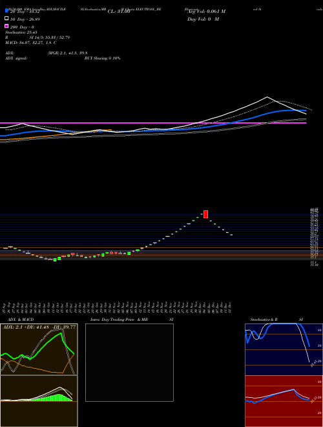Viewport: 323px width, 427px height.
Task: Click the 'CL: 31.00' closing price value
Action: click(x=119, y=12)
